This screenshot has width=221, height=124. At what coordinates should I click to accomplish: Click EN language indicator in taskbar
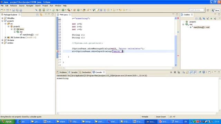[x=186, y=122]
